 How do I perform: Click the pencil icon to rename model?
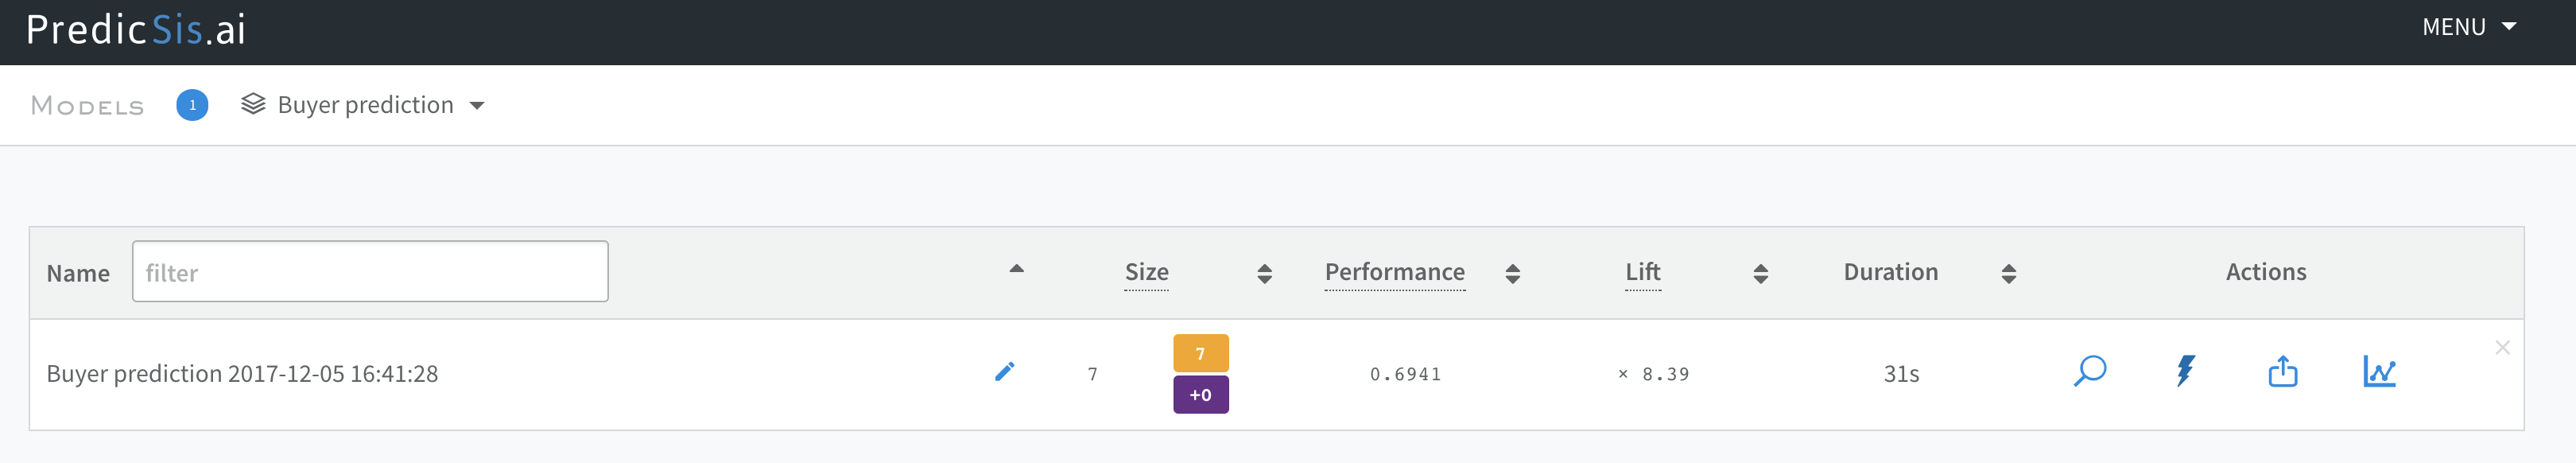[1005, 372]
